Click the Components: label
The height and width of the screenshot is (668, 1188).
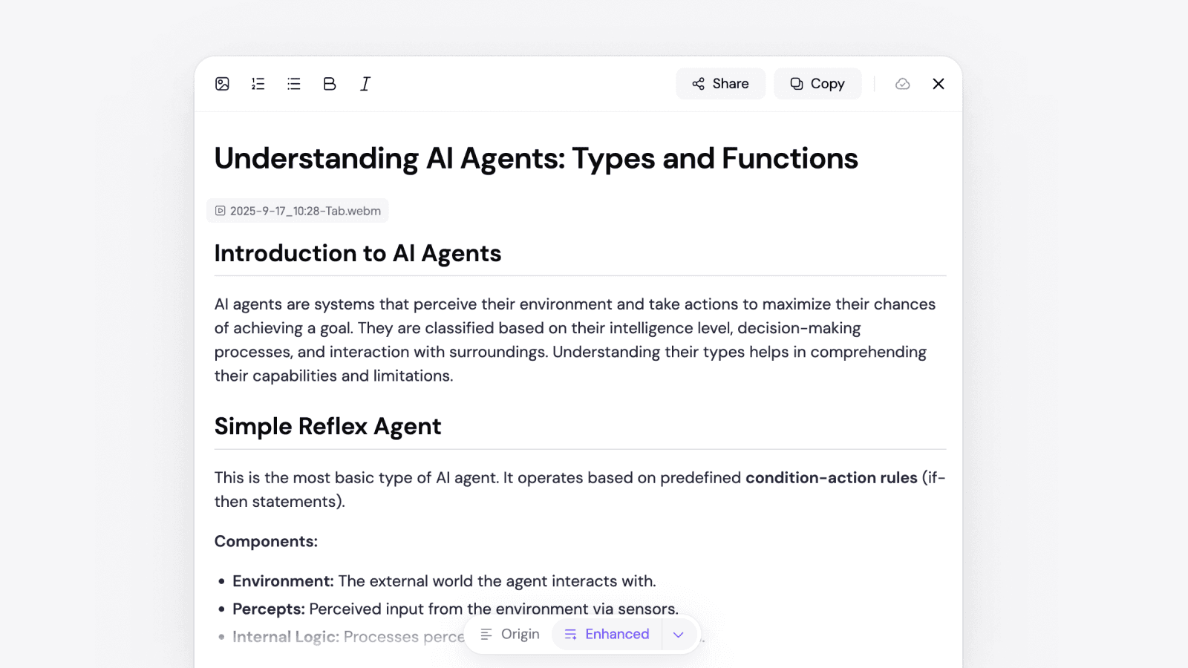click(266, 542)
